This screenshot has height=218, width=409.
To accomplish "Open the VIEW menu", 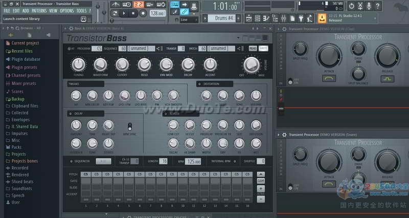I will tap(53, 11).
